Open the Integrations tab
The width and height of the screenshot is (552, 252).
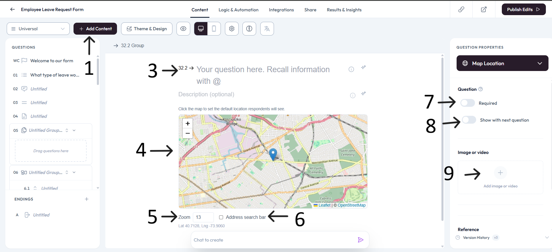(281, 10)
